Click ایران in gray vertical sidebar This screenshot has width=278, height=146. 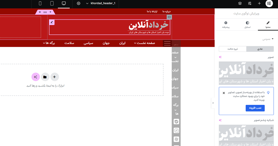point(175,70)
